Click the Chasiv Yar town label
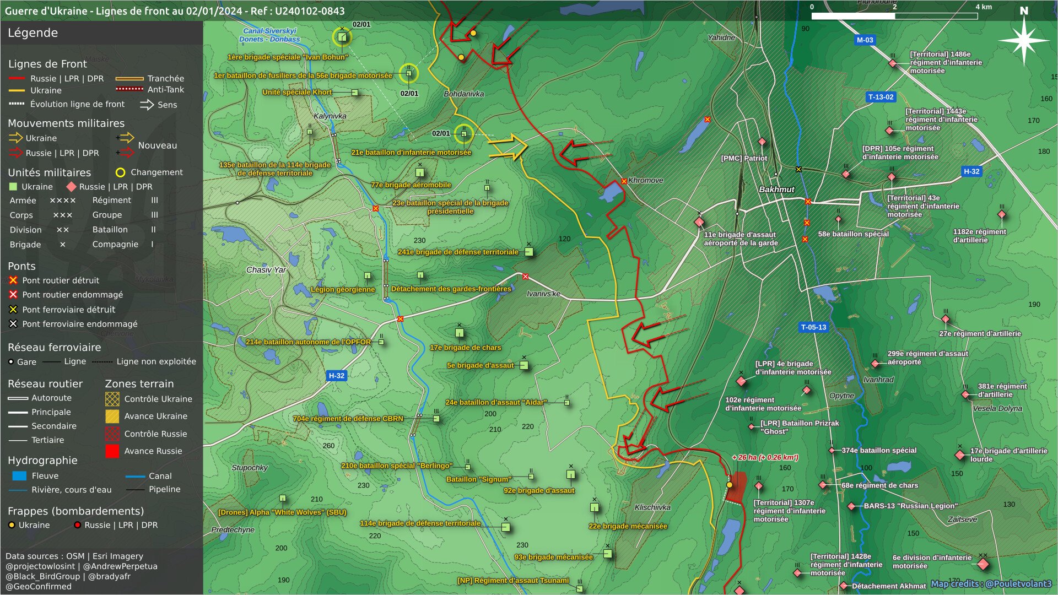 266,270
